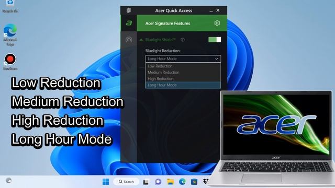Launch Edge from the taskbar
The width and height of the screenshot is (335, 188).
182,182
